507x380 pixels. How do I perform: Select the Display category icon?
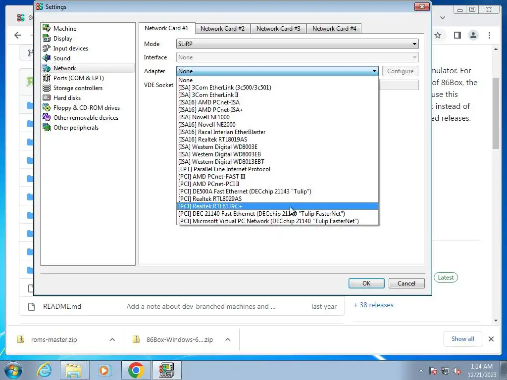47,39
